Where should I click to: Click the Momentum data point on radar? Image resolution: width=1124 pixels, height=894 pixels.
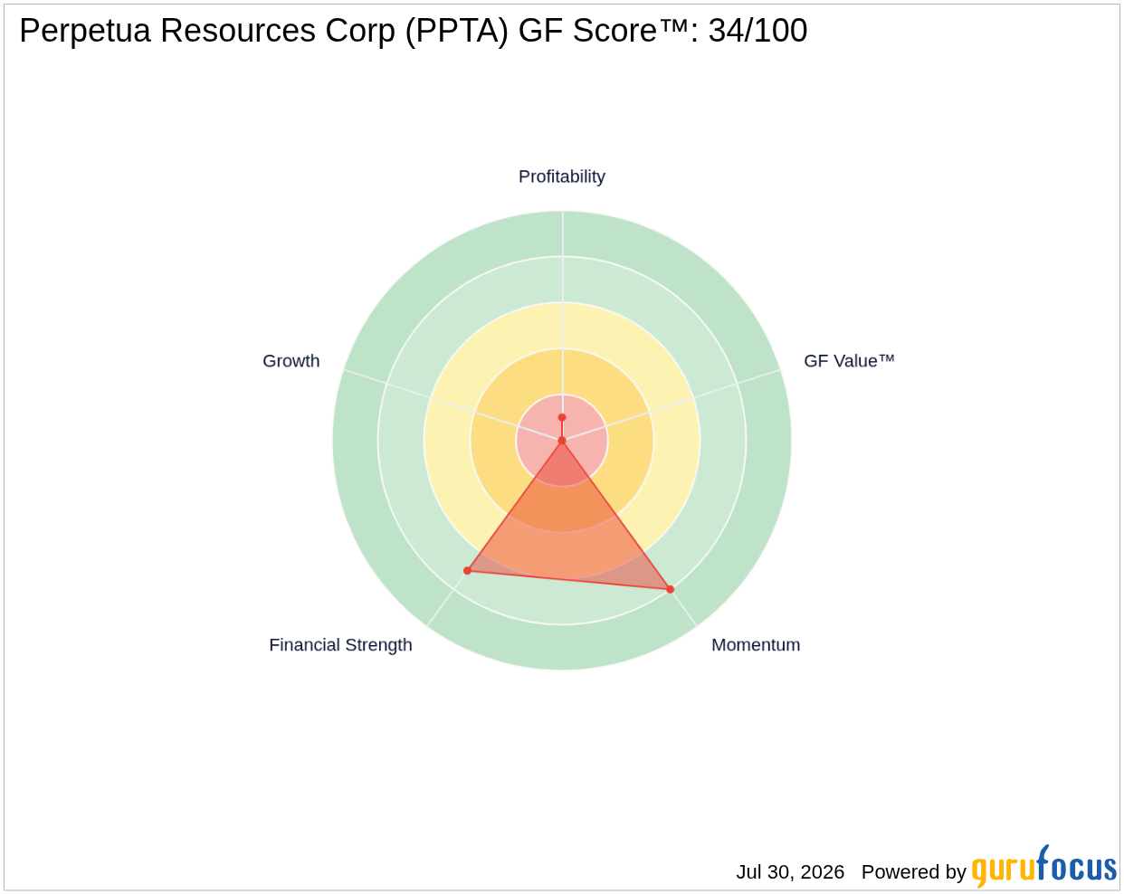[x=671, y=589]
